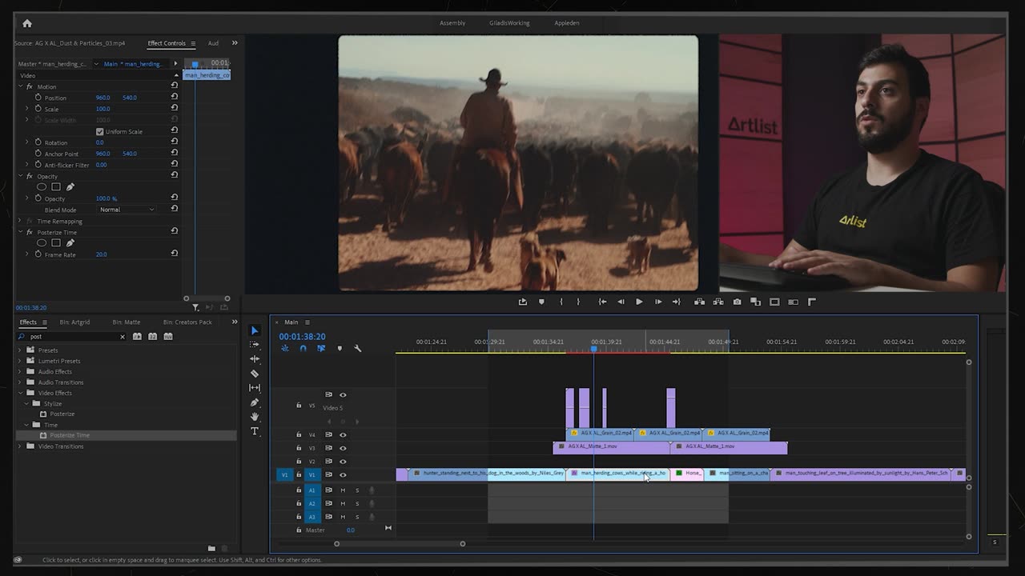The height and width of the screenshot is (576, 1025).
Task: Collapse Video Effects folder
Action: (21, 393)
